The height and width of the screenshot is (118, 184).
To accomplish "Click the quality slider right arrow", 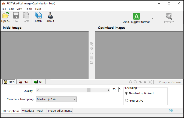I will [108, 90].
